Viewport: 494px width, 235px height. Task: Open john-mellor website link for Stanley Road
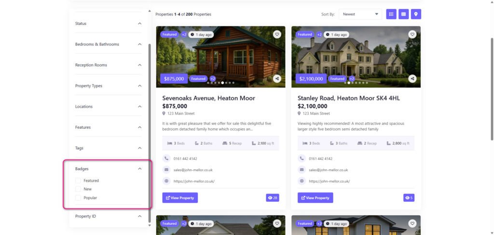329,181
